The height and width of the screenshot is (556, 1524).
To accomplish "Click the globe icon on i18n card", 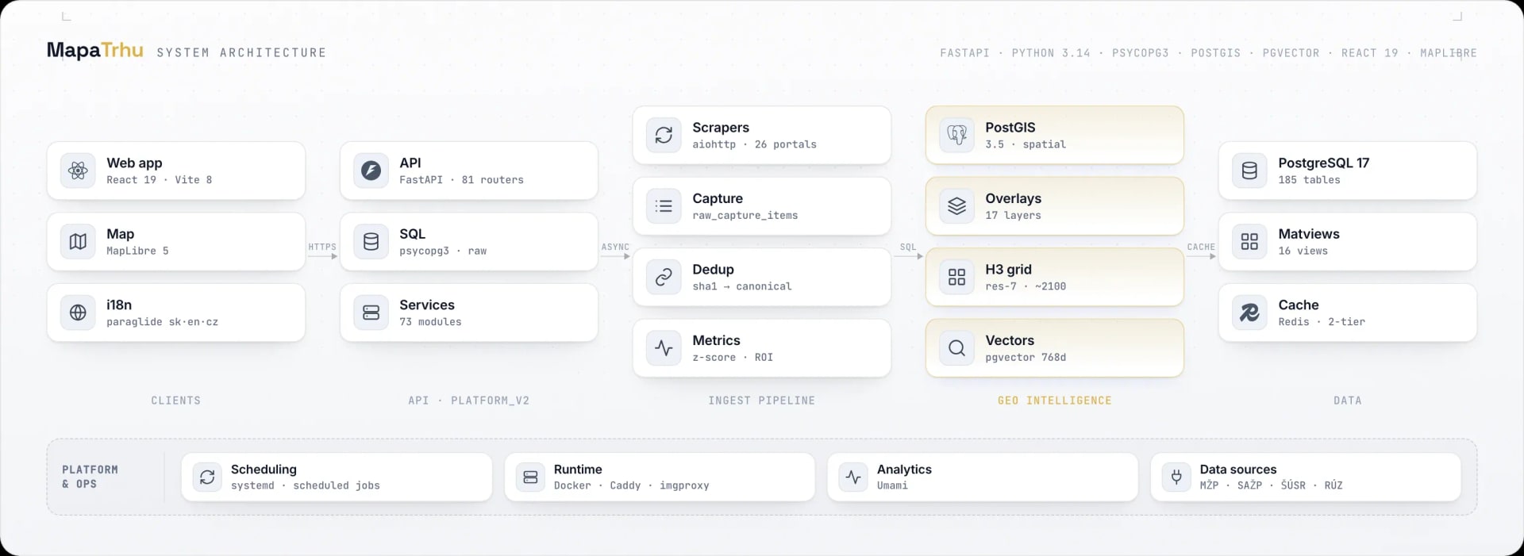I will point(78,313).
